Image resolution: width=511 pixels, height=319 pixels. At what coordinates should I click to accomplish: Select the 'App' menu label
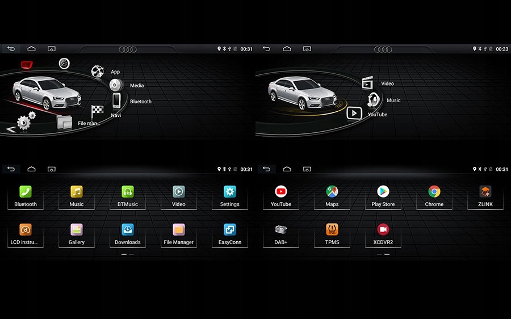pos(115,72)
